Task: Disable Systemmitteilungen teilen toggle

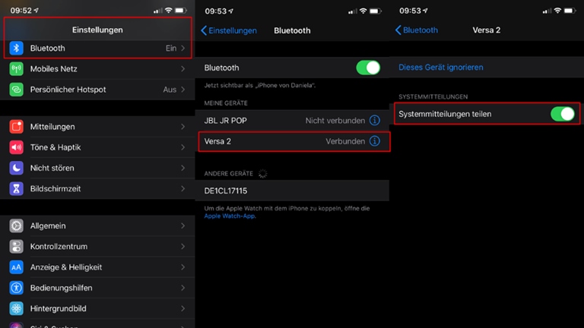Action: tap(562, 114)
